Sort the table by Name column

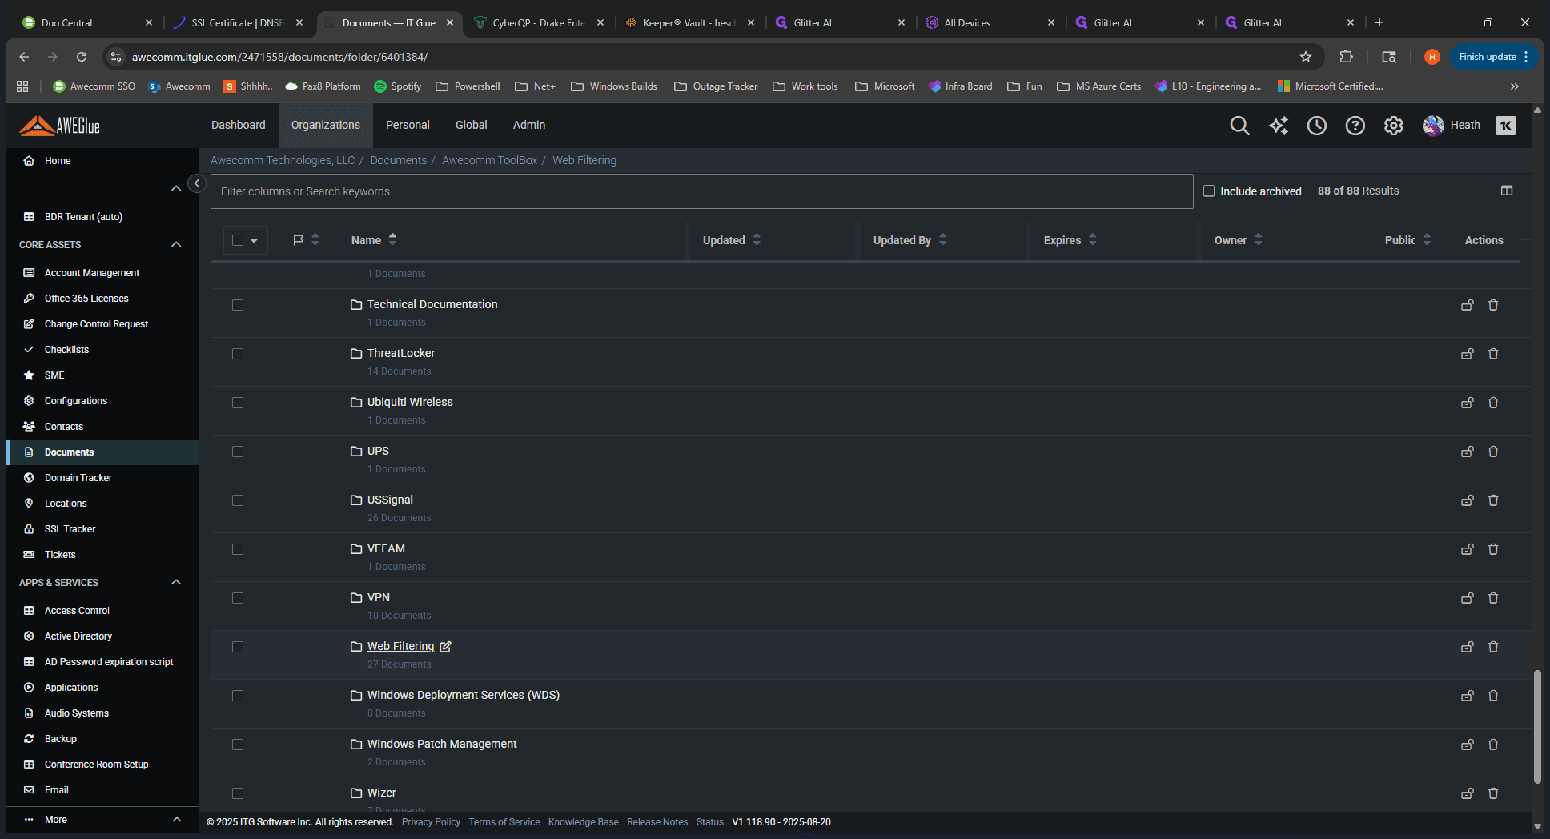[x=374, y=240]
